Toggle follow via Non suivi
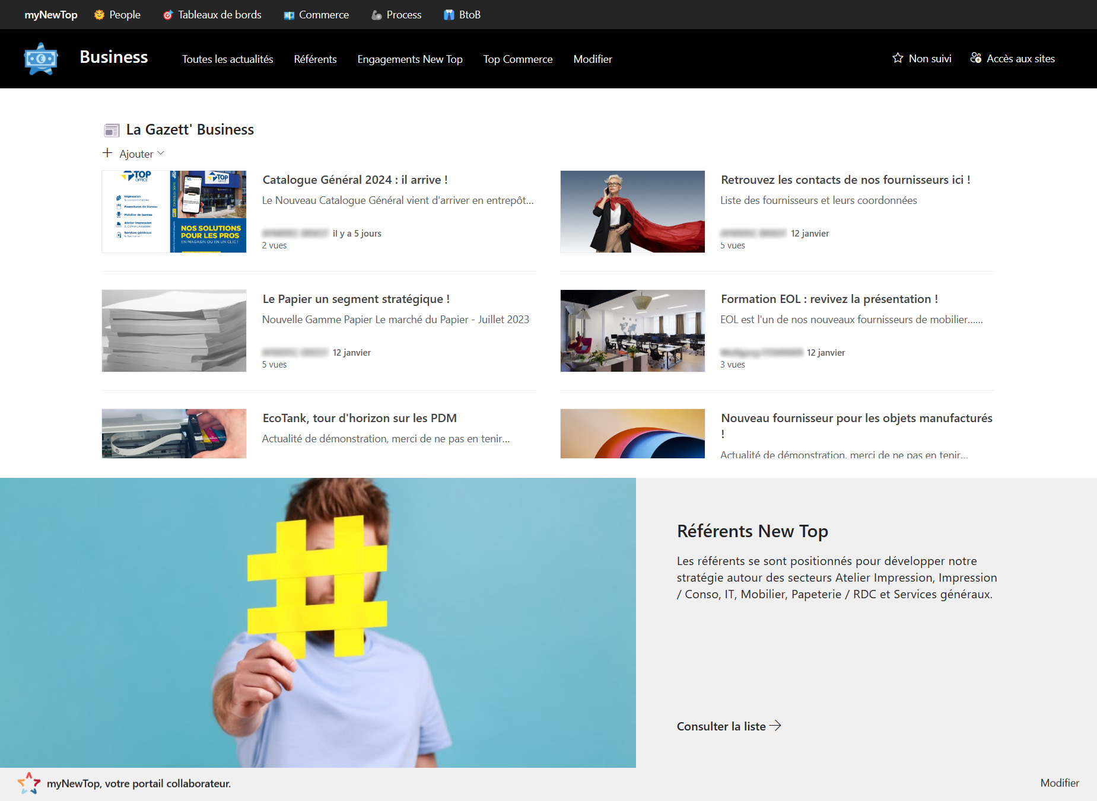This screenshot has width=1097, height=801. [922, 59]
